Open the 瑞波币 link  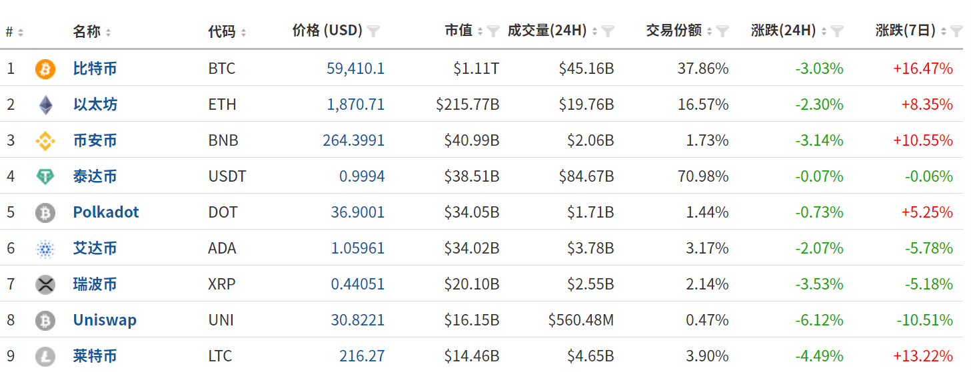pos(95,284)
